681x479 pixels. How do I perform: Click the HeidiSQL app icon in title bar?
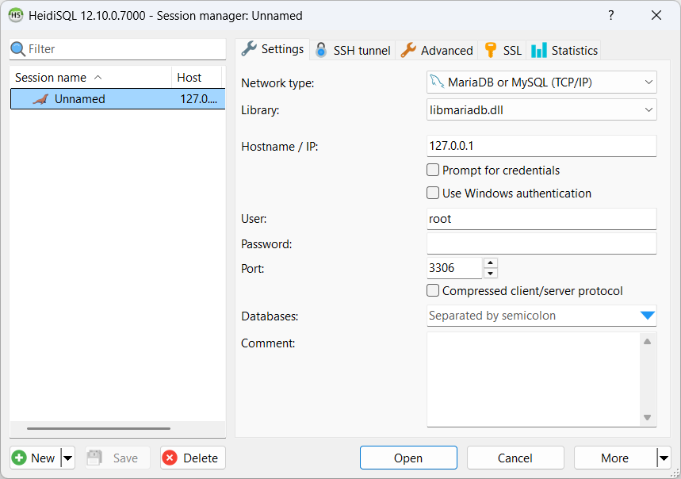click(x=15, y=16)
